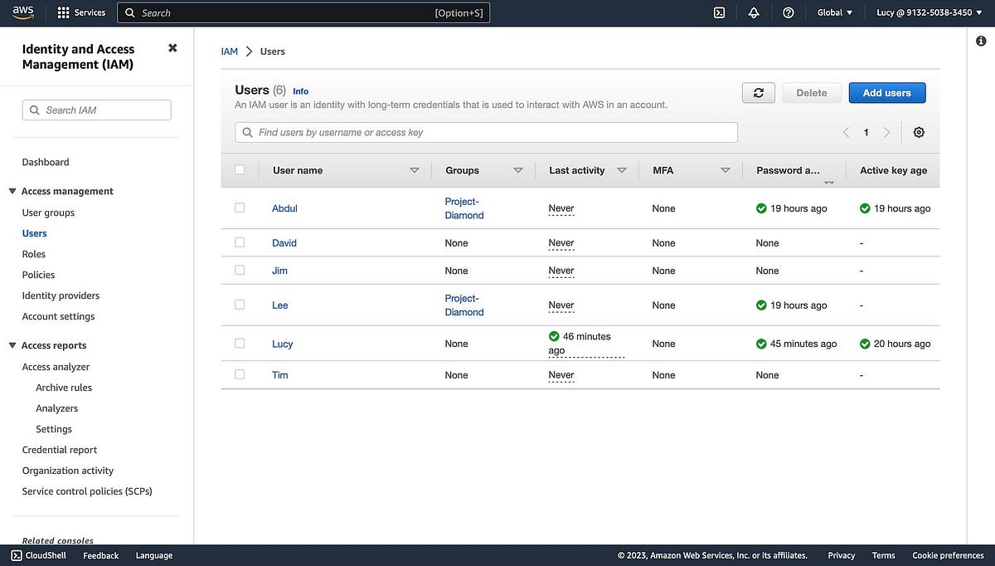Open the Project-Diamond group link for Abdul
Image resolution: width=995 pixels, height=566 pixels.
tap(464, 208)
